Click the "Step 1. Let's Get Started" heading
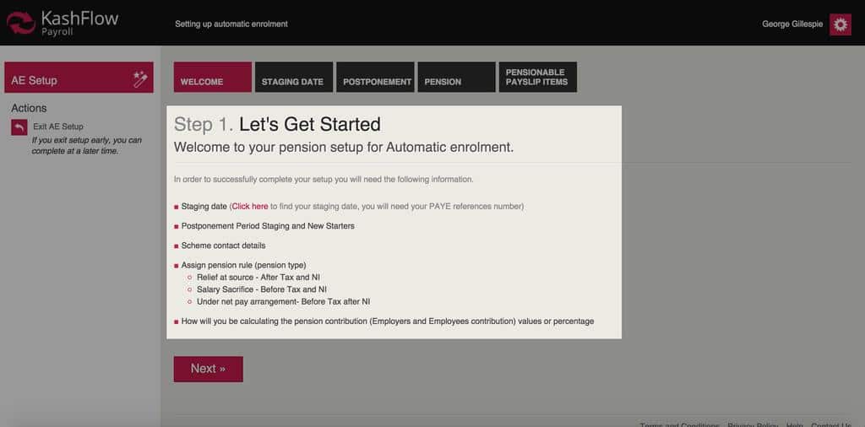Viewport: 865px width, 427px height. tap(277, 125)
